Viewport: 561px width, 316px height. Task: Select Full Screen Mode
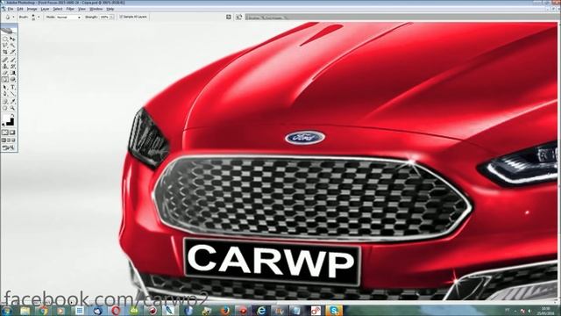pos(14,140)
